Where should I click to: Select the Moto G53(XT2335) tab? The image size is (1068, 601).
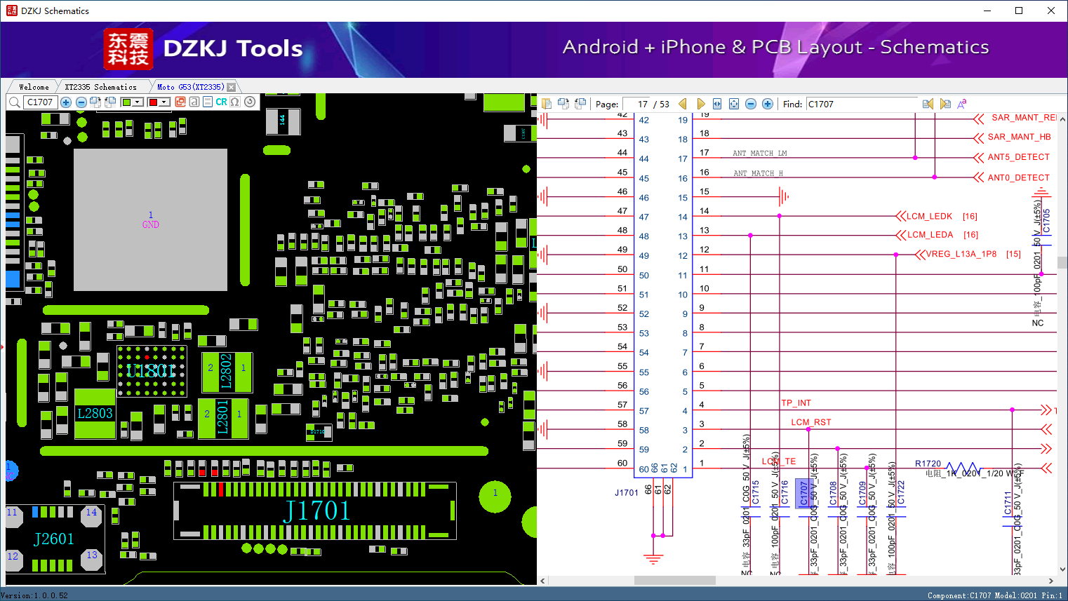click(x=191, y=87)
